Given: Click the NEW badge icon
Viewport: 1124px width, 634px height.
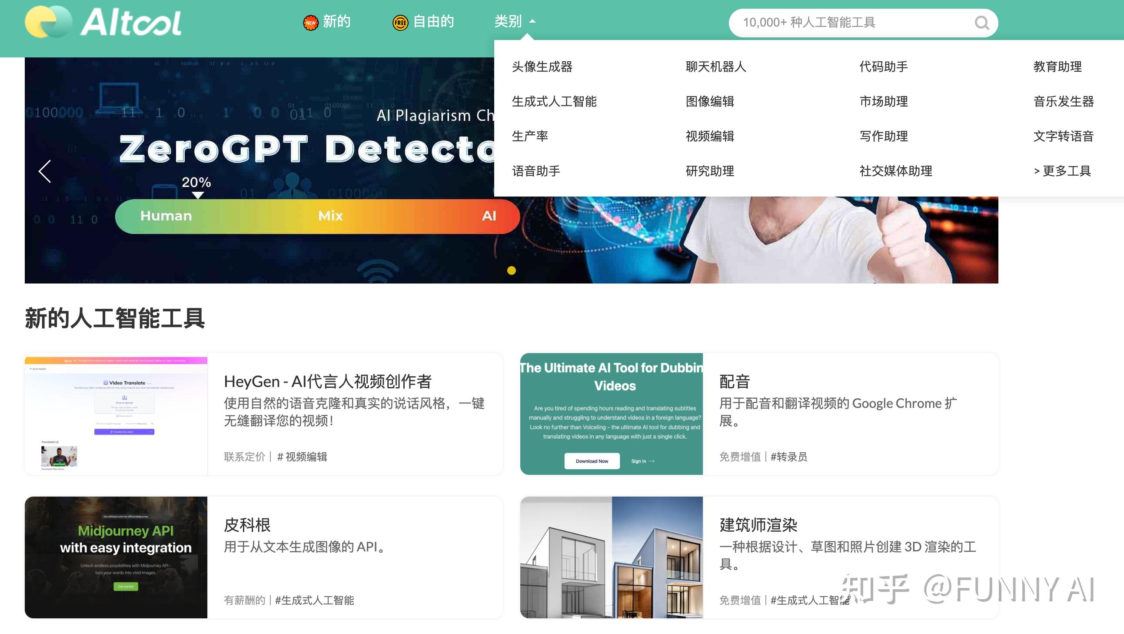Looking at the screenshot, I should click(x=311, y=23).
